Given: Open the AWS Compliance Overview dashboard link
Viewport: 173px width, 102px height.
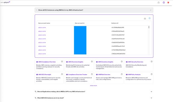Looking at the screenshot, I should pos(47,62).
